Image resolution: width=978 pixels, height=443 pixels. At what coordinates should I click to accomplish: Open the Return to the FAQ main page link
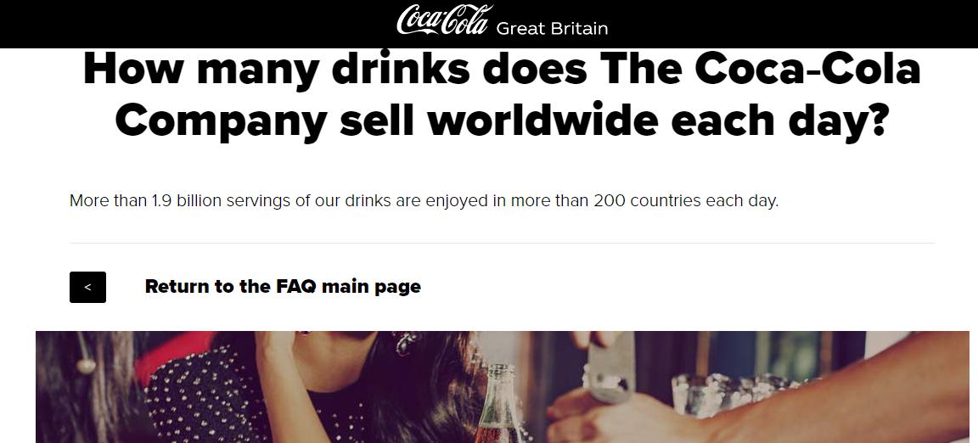point(283,287)
